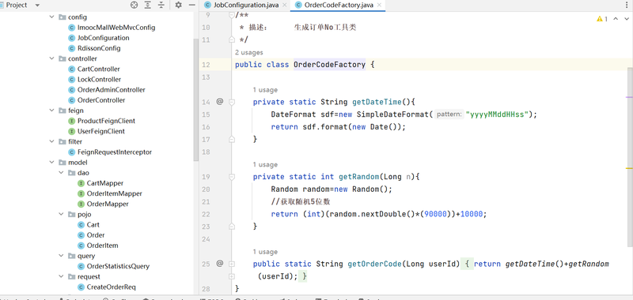Select OrderController class
Screen dimensions: 633x300
(101, 99)
